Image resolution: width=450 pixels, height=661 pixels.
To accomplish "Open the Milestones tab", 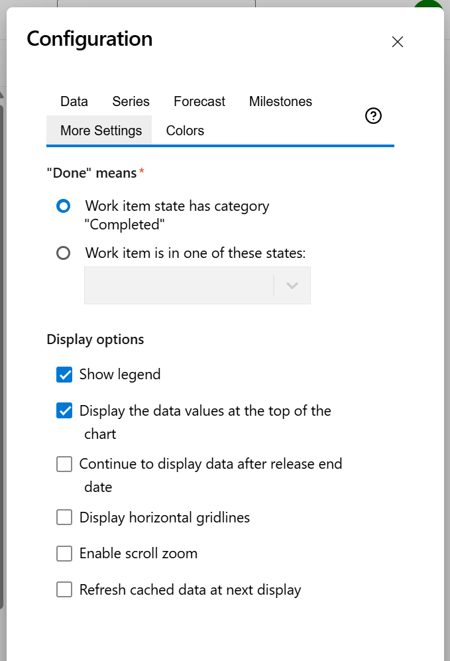I will pos(280,101).
